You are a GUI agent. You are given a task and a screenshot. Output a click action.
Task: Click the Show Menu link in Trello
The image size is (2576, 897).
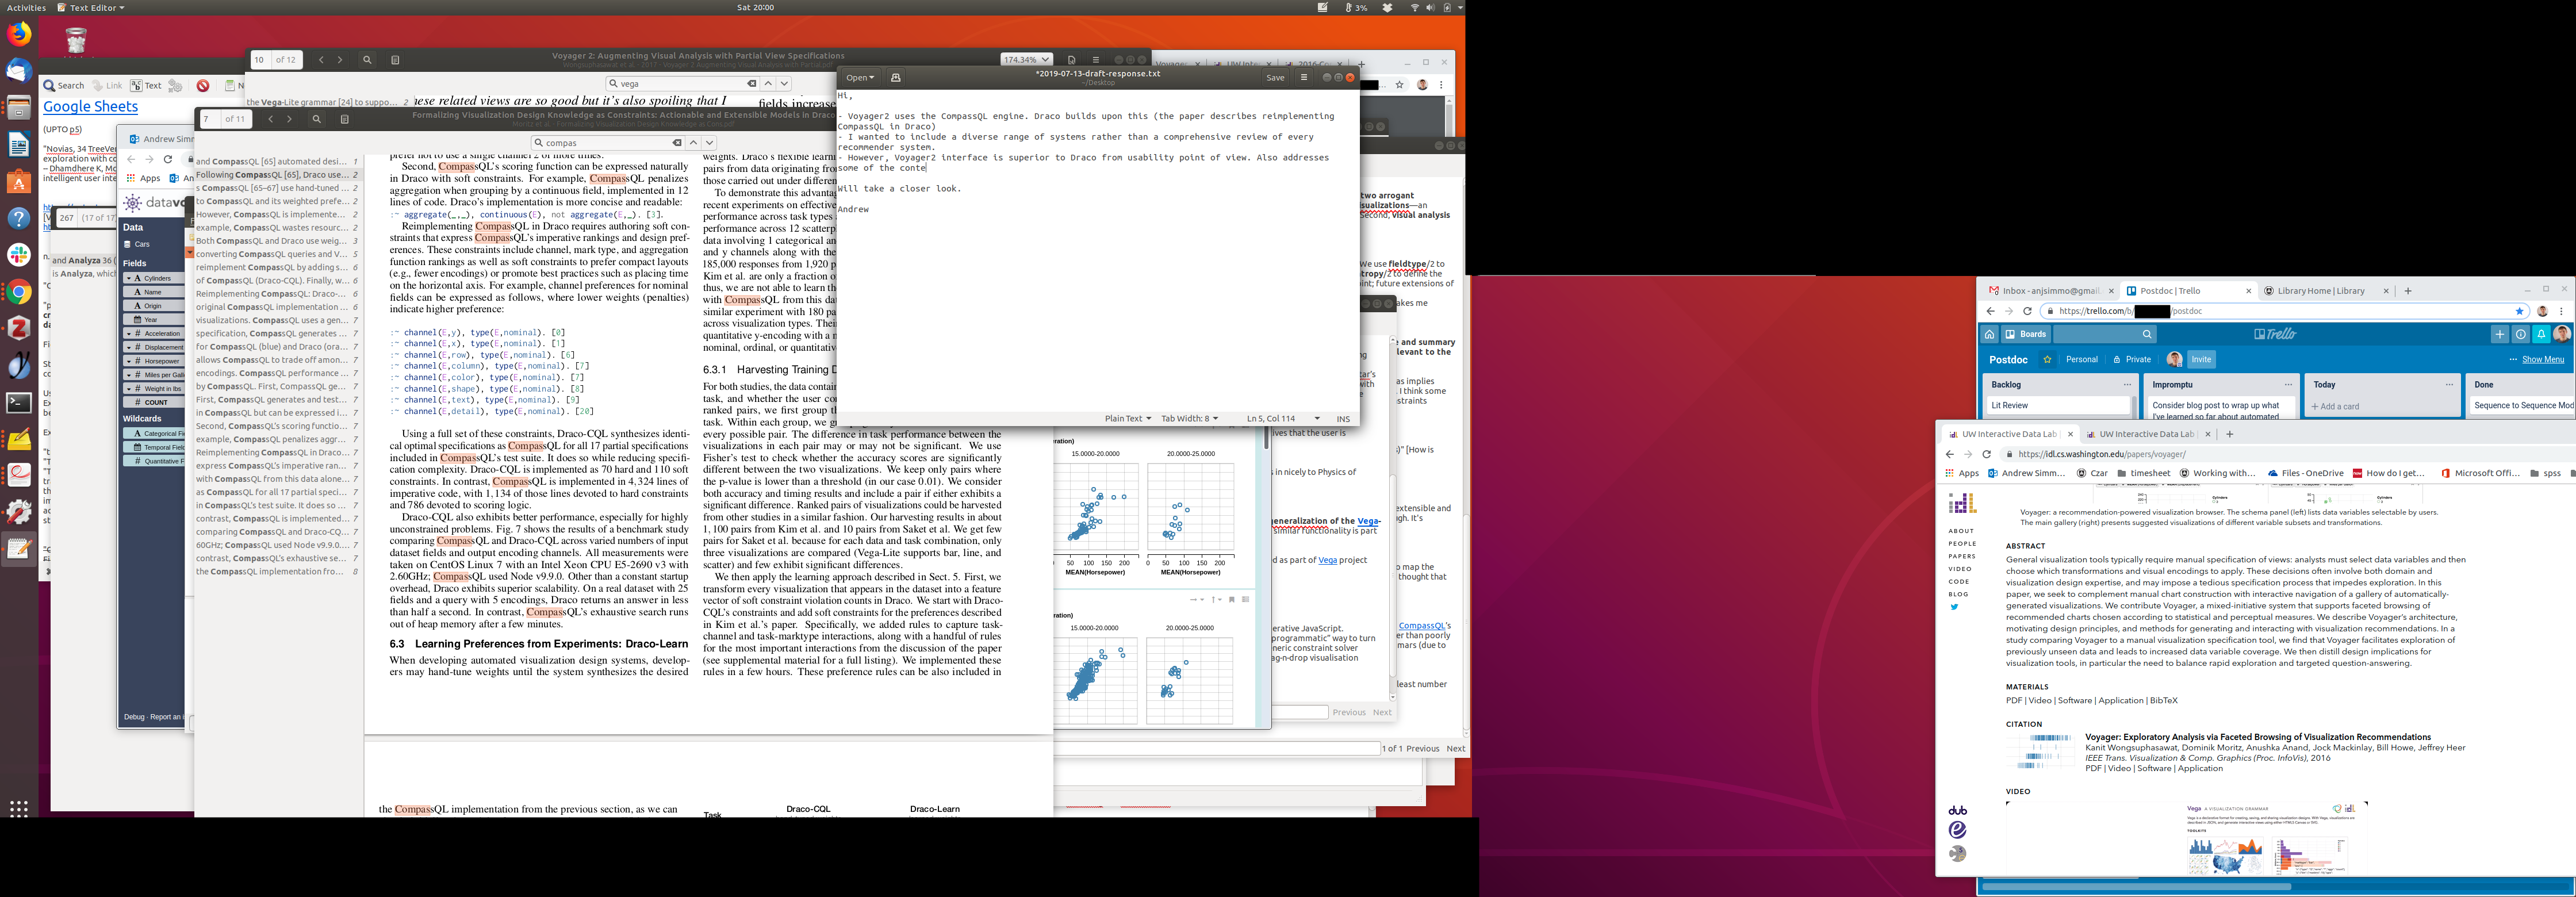coord(2542,359)
